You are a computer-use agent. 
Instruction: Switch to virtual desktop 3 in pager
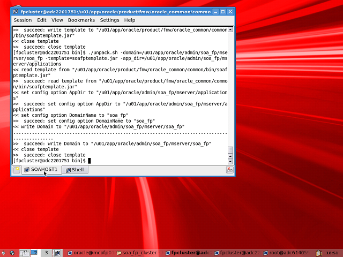coord(46,253)
